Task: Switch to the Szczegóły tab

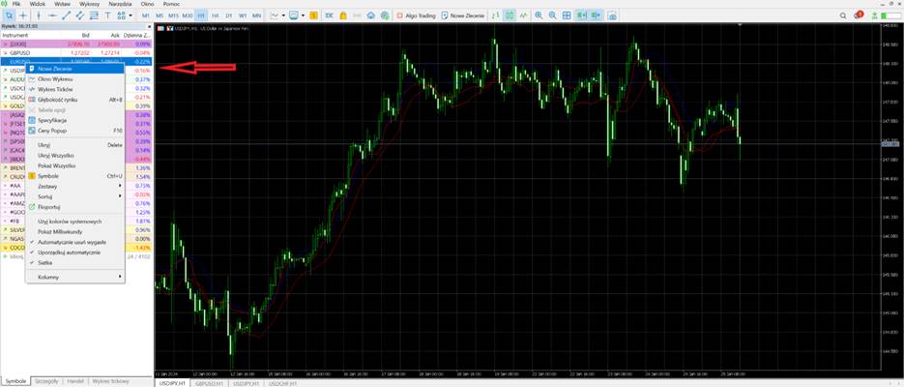Action: click(46, 381)
